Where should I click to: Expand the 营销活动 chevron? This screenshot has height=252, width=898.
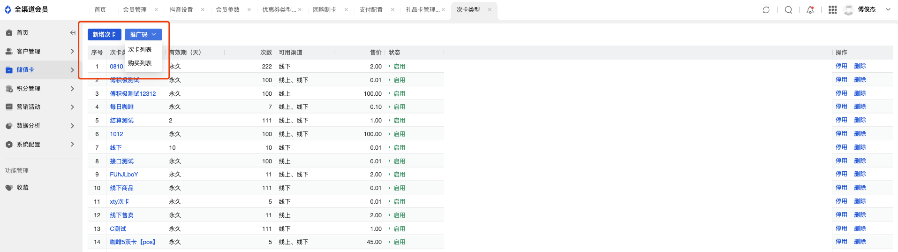point(72,107)
